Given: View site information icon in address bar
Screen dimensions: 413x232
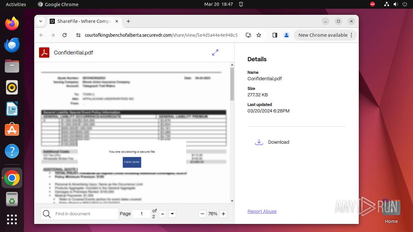Looking at the screenshot, I should click(x=78, y=35).
